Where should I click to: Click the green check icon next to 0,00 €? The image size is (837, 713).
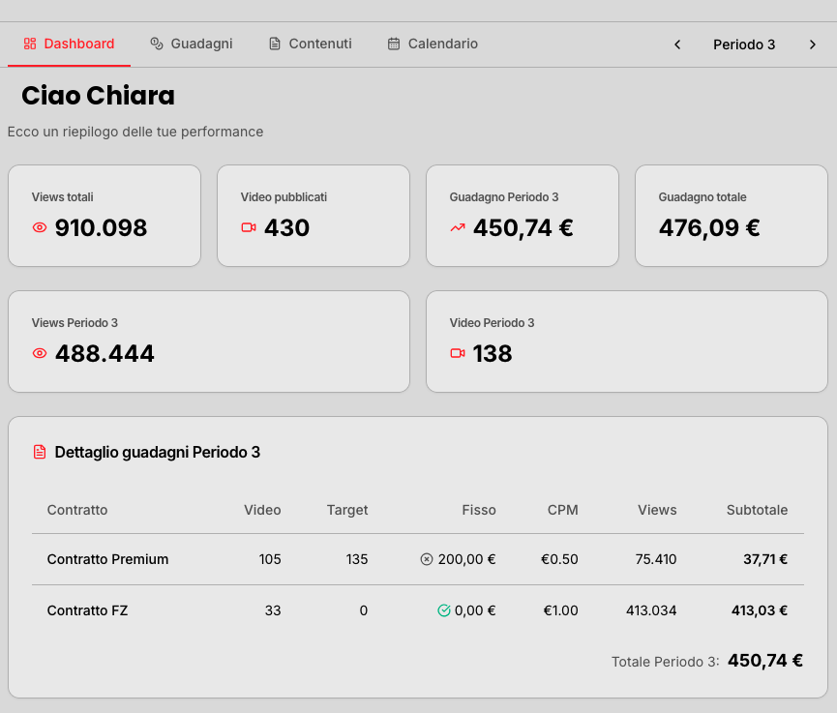[x=444, y=610]
